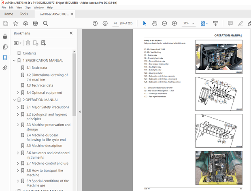This screenshot has height=191, width=251.
Task: Open Page Thumbnails panel in sidebar
Action: (x=5, y=47)
